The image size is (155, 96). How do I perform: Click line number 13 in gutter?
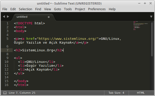pyautogui.click(x=6, y=73)
